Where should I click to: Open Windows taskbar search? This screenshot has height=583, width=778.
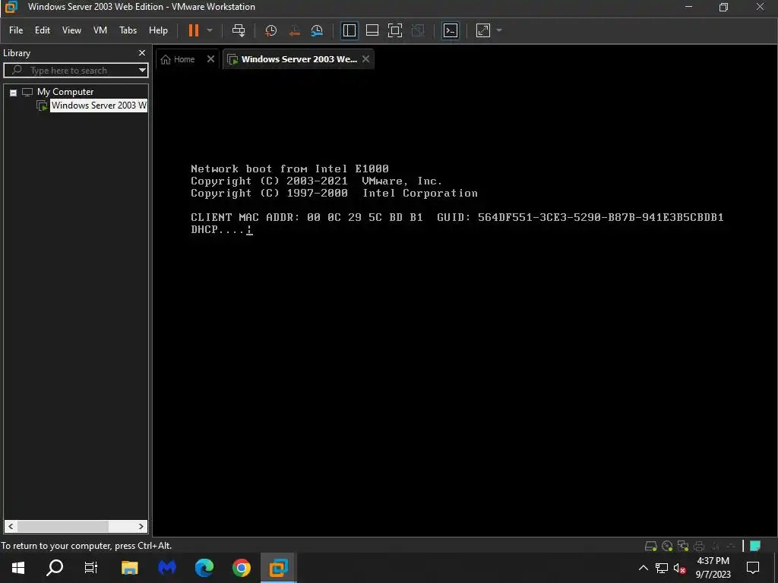click(55, 568)
